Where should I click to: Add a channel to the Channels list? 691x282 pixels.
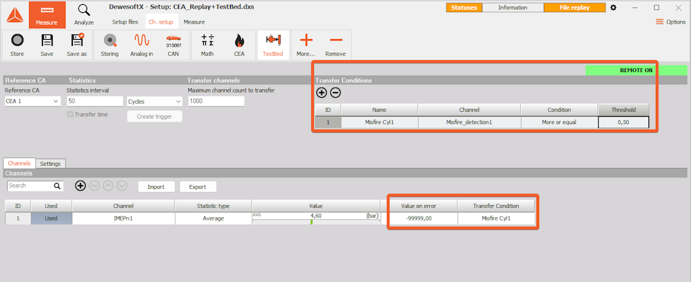click(80, 186)
